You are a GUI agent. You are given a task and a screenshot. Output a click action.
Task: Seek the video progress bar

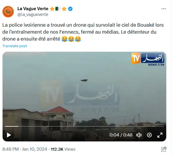84,126
